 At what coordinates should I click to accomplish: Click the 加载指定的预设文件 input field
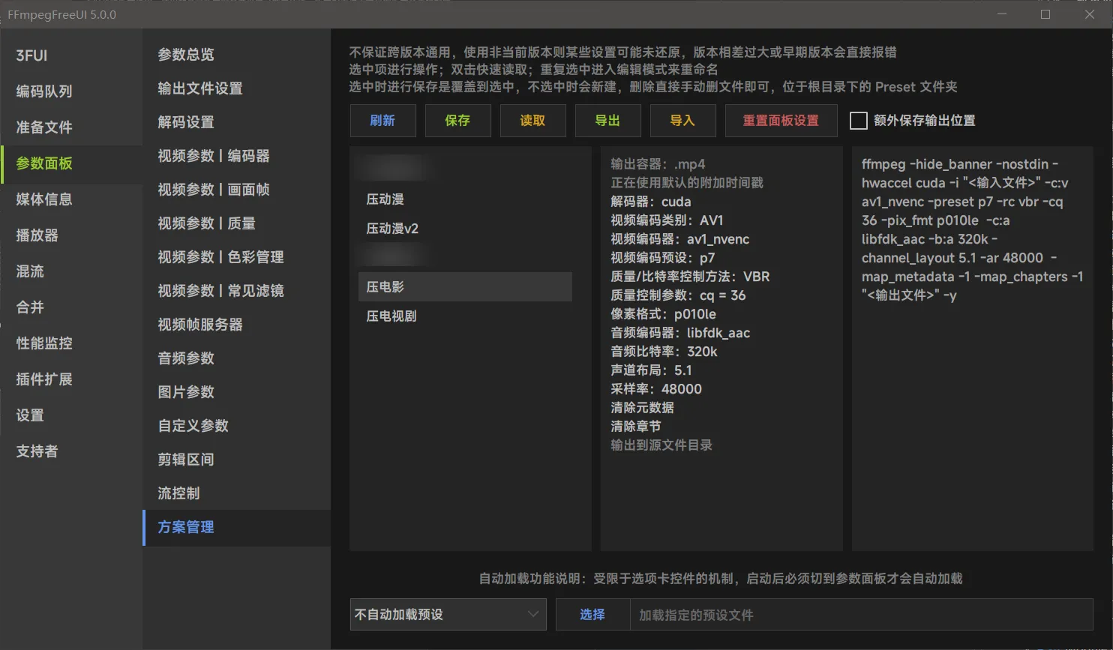click(x=860, y=615)
